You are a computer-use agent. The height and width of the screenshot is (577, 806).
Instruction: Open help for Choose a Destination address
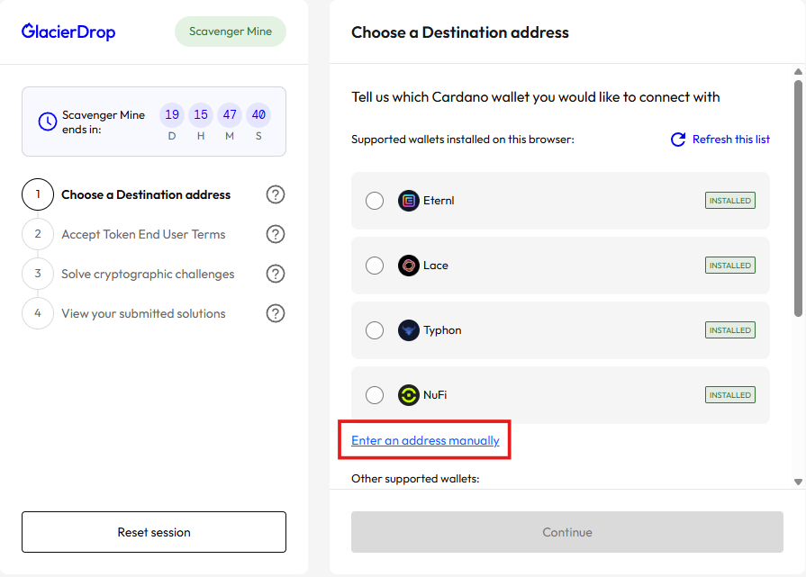(x=276, y=194)
